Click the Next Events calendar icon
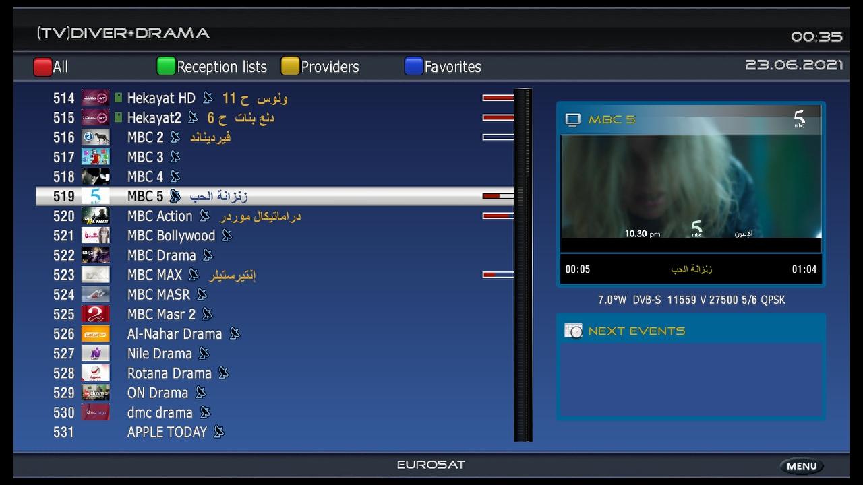The height and width of the screenshot is (485, 863). (x=573, y=331)
